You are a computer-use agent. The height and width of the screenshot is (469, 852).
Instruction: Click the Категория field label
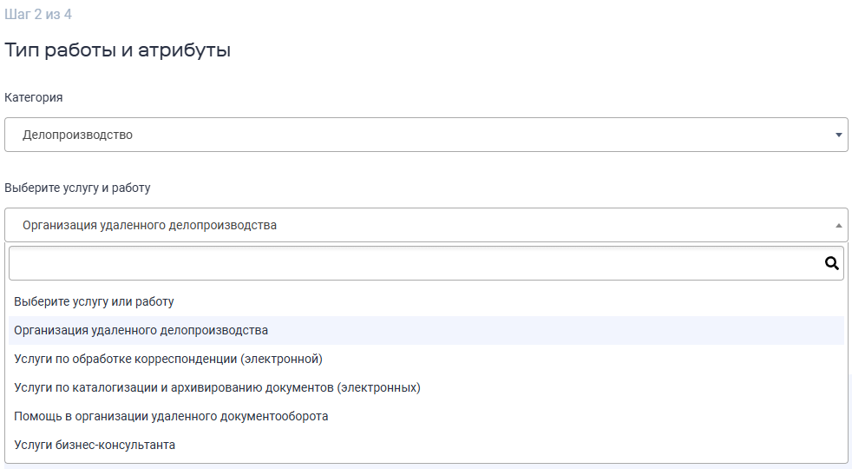(34, 97)
